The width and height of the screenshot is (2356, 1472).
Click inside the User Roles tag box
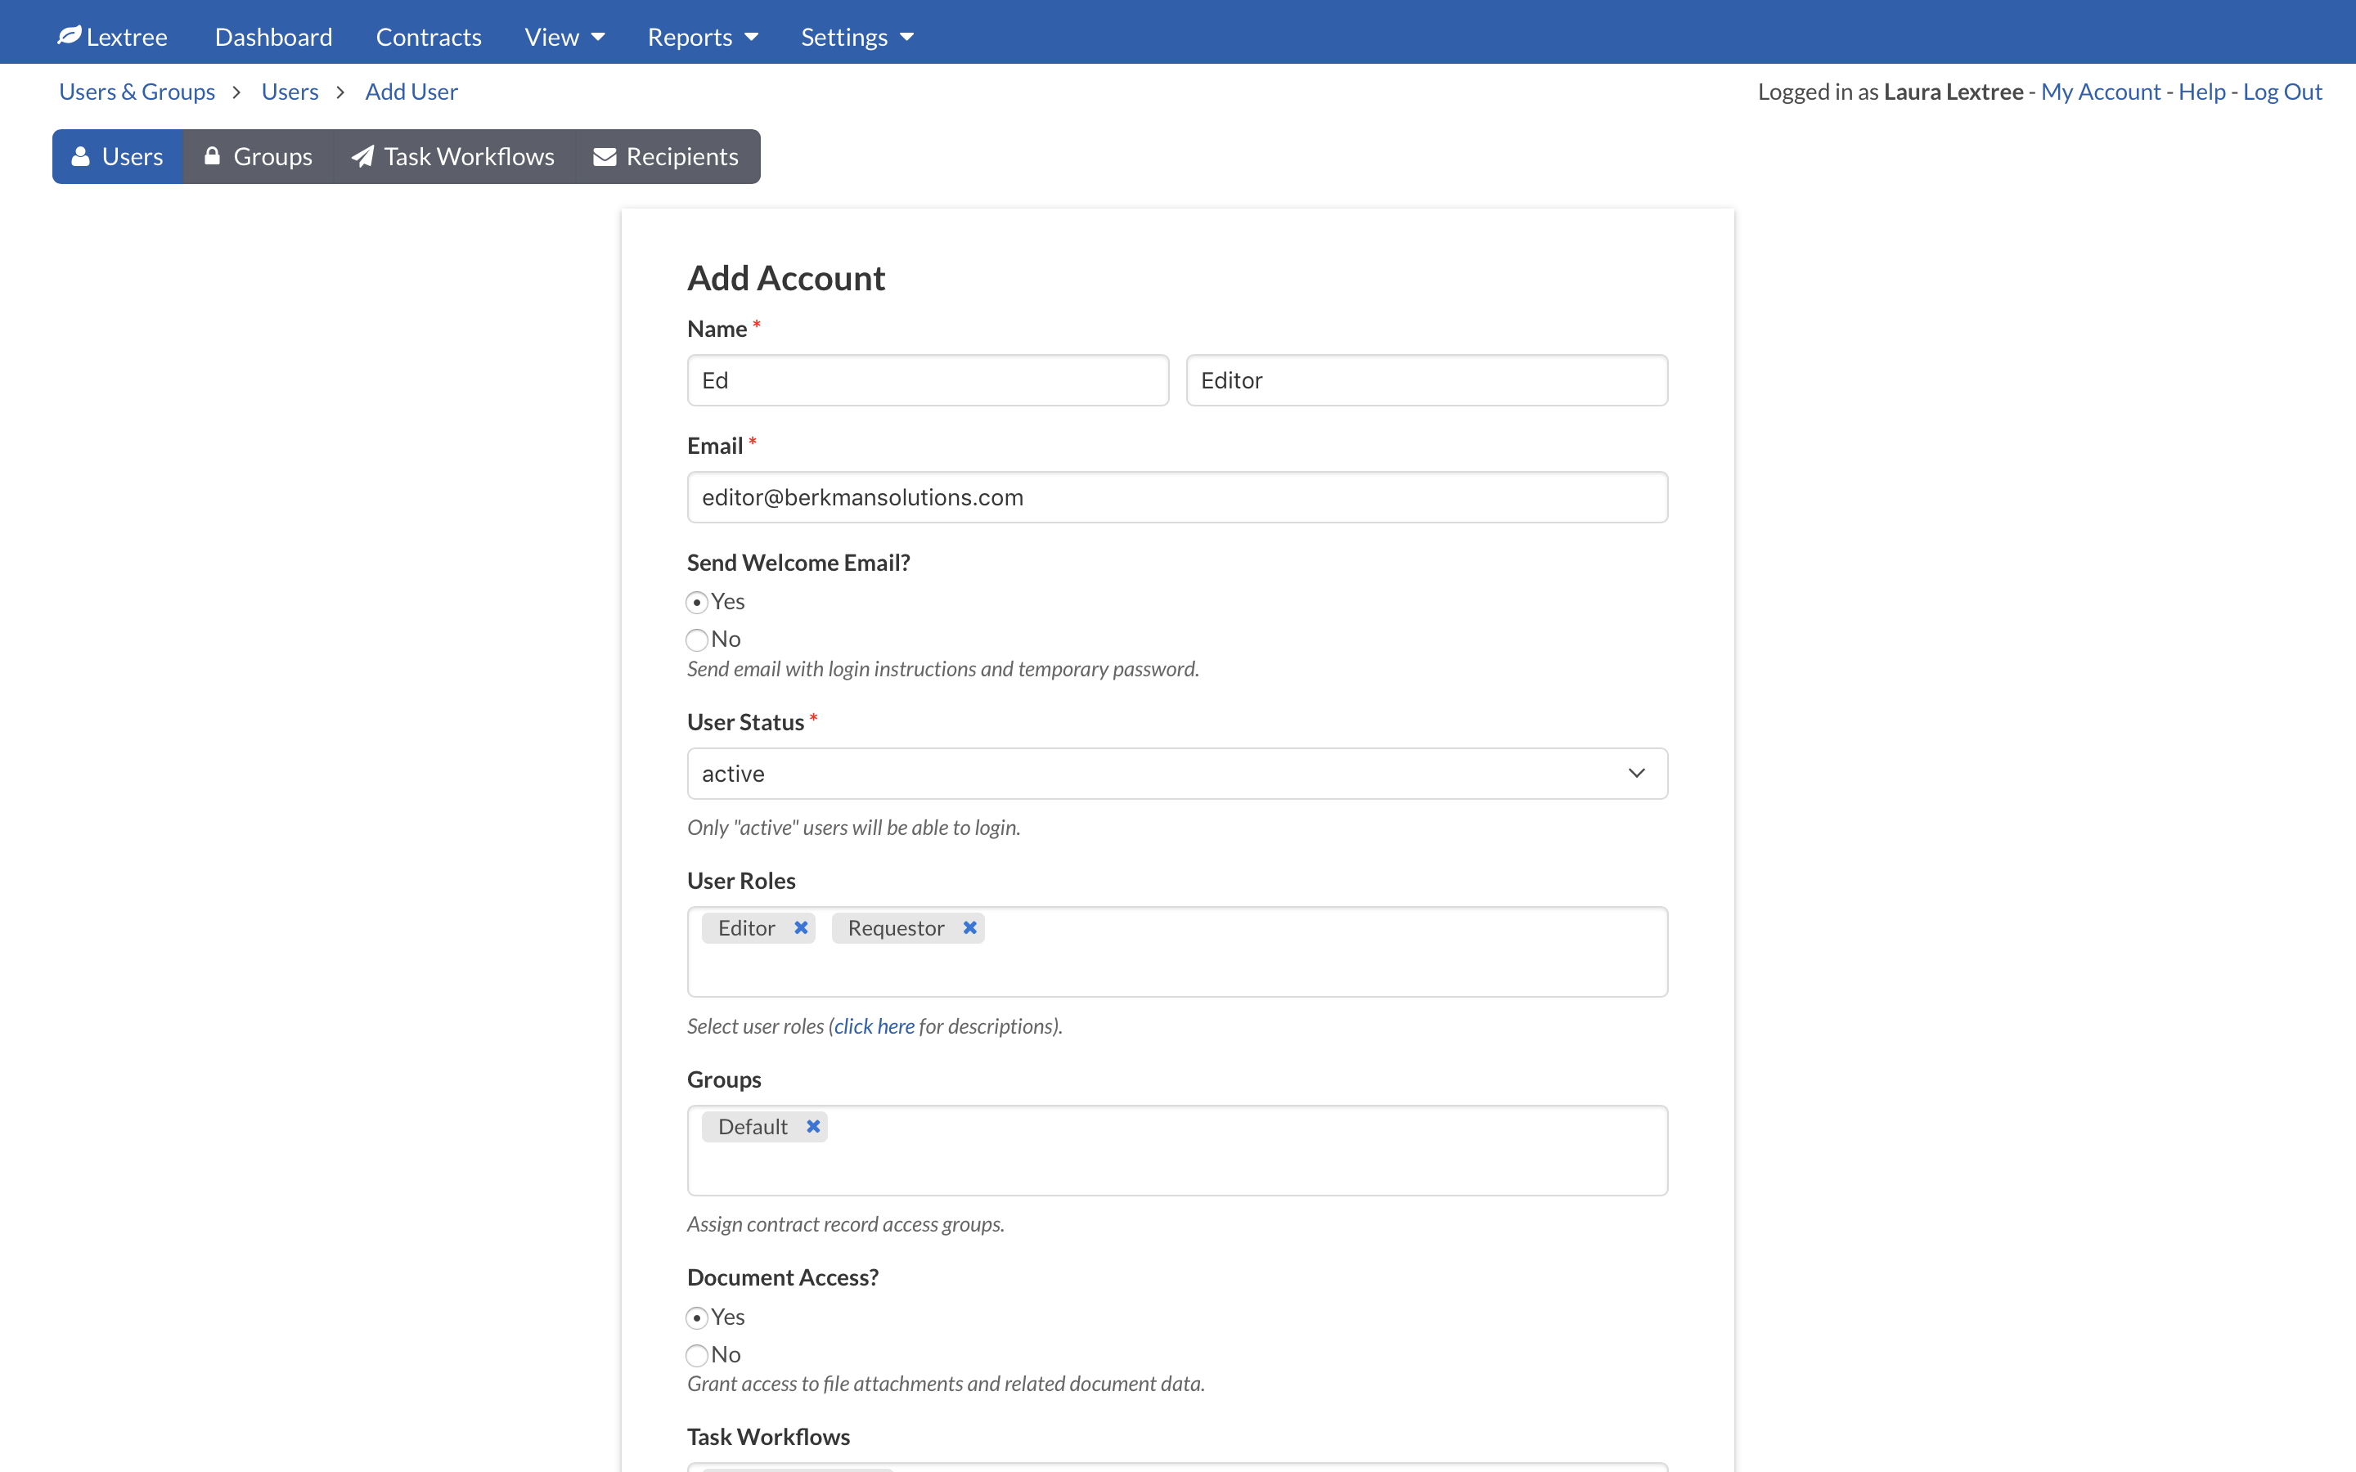(x=1177, y=951)
